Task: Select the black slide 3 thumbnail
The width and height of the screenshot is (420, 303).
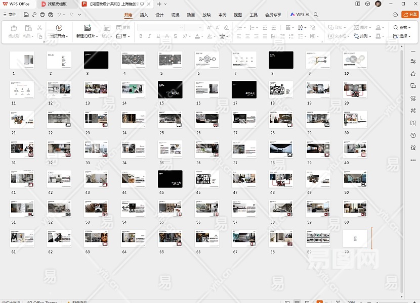Action: pyautogui.click(x=96, y=60)
